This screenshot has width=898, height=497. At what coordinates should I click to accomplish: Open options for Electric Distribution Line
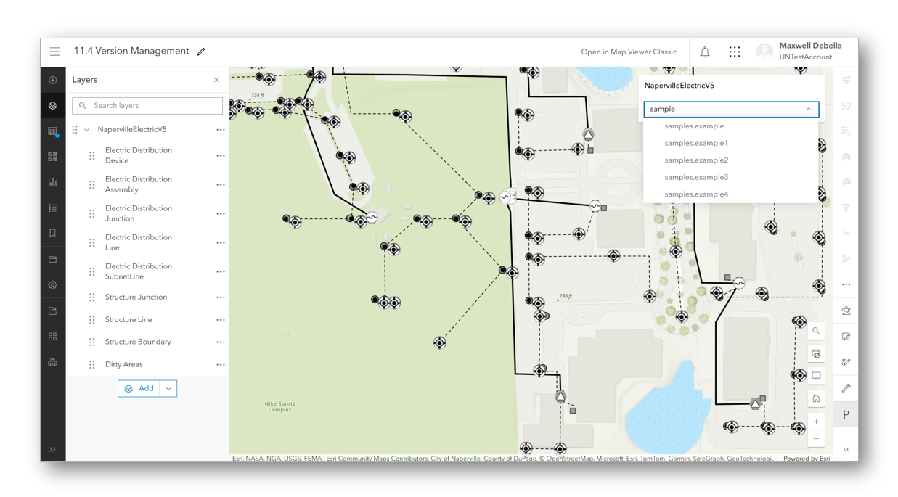221,243
